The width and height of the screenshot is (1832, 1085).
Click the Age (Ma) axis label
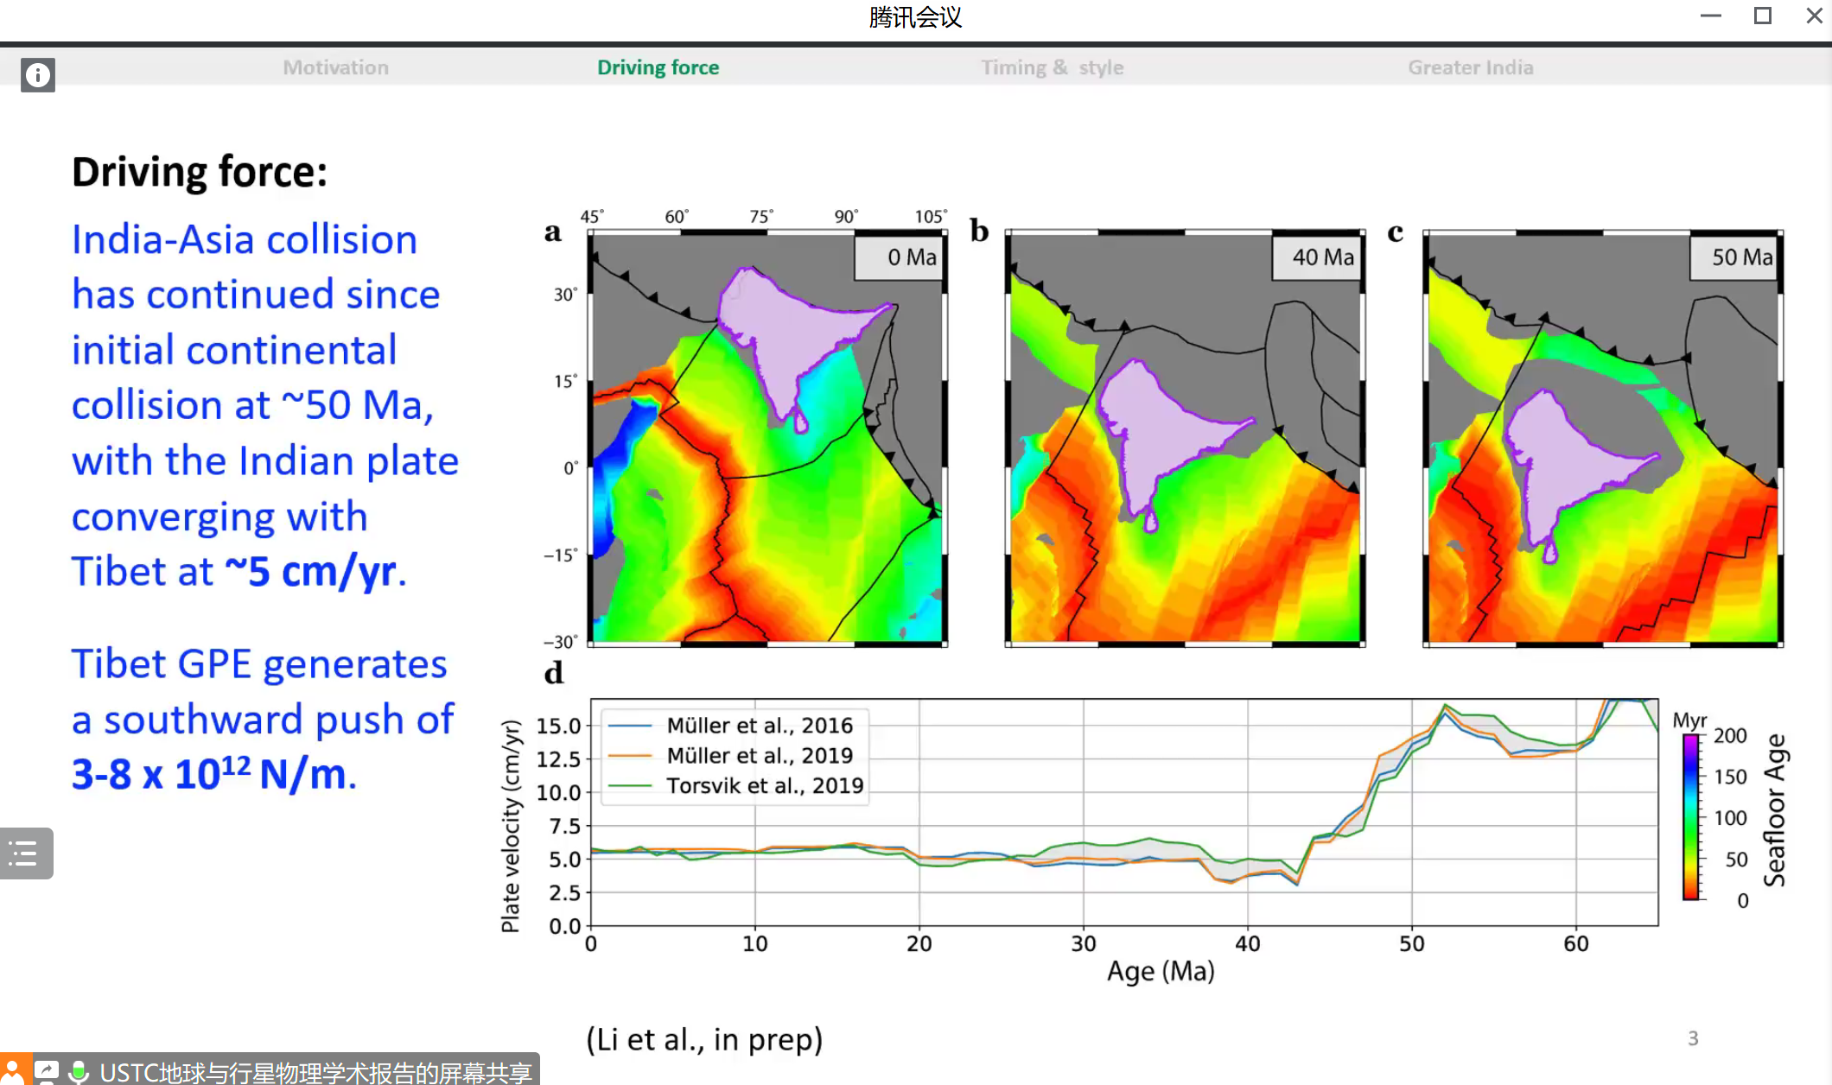1161,971
